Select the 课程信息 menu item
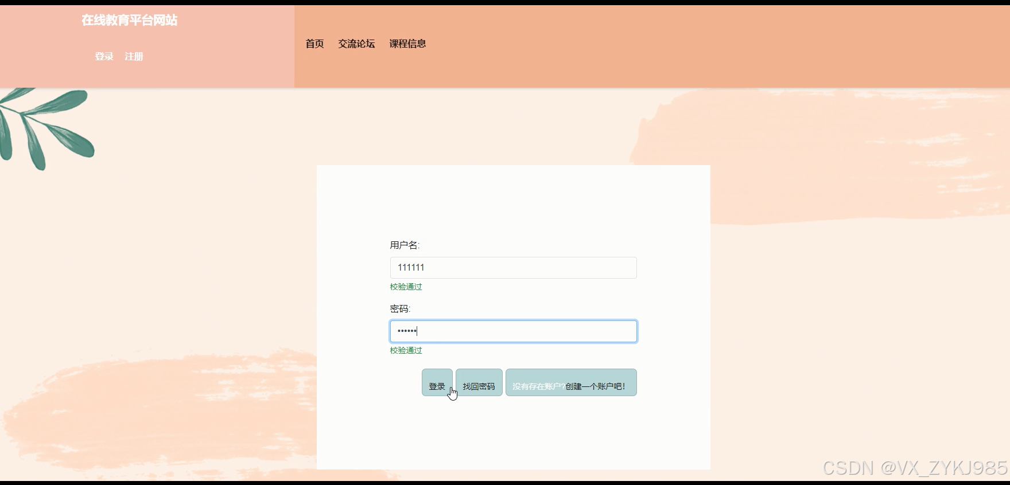Viewport: 1010px width, 485px height. click(407, 44)
